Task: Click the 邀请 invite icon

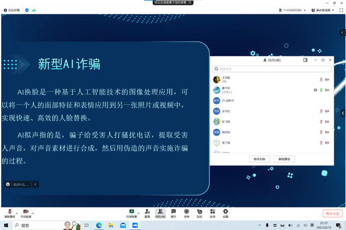Action: coord(148,213)
